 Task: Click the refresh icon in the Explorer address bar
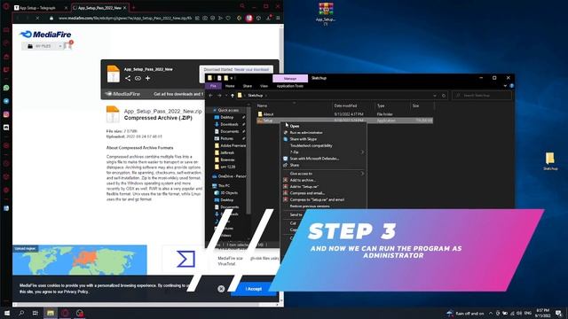pos(444,96)
